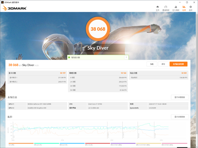Viewport: 198px width, 148px height.
Task: Open 选项 options gear icon
Action: (x=191, y=8)
